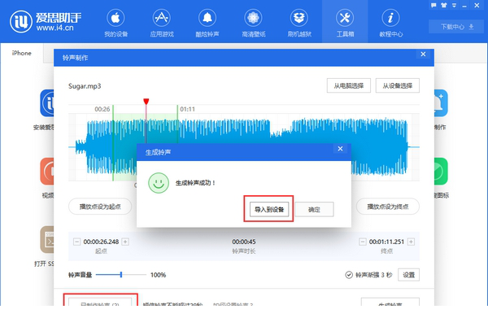Open the feedback chat bubble icon
The height and width of the screenshot is (318, 488).
pos(434,6)
